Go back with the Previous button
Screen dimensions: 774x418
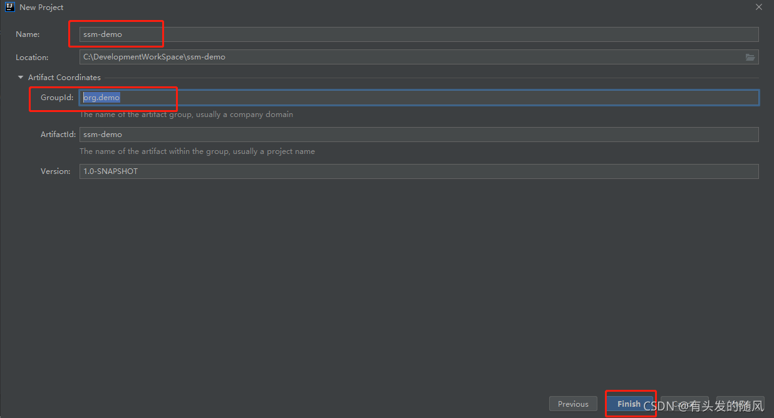(x=573, y=404)
